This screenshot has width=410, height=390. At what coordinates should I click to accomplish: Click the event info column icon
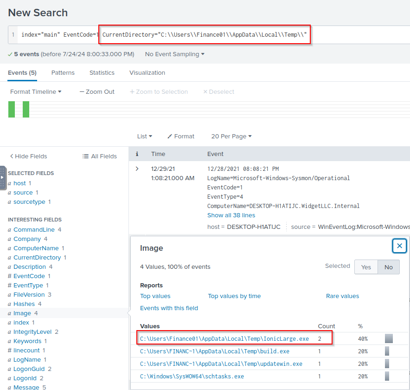(x=137, y=154)
